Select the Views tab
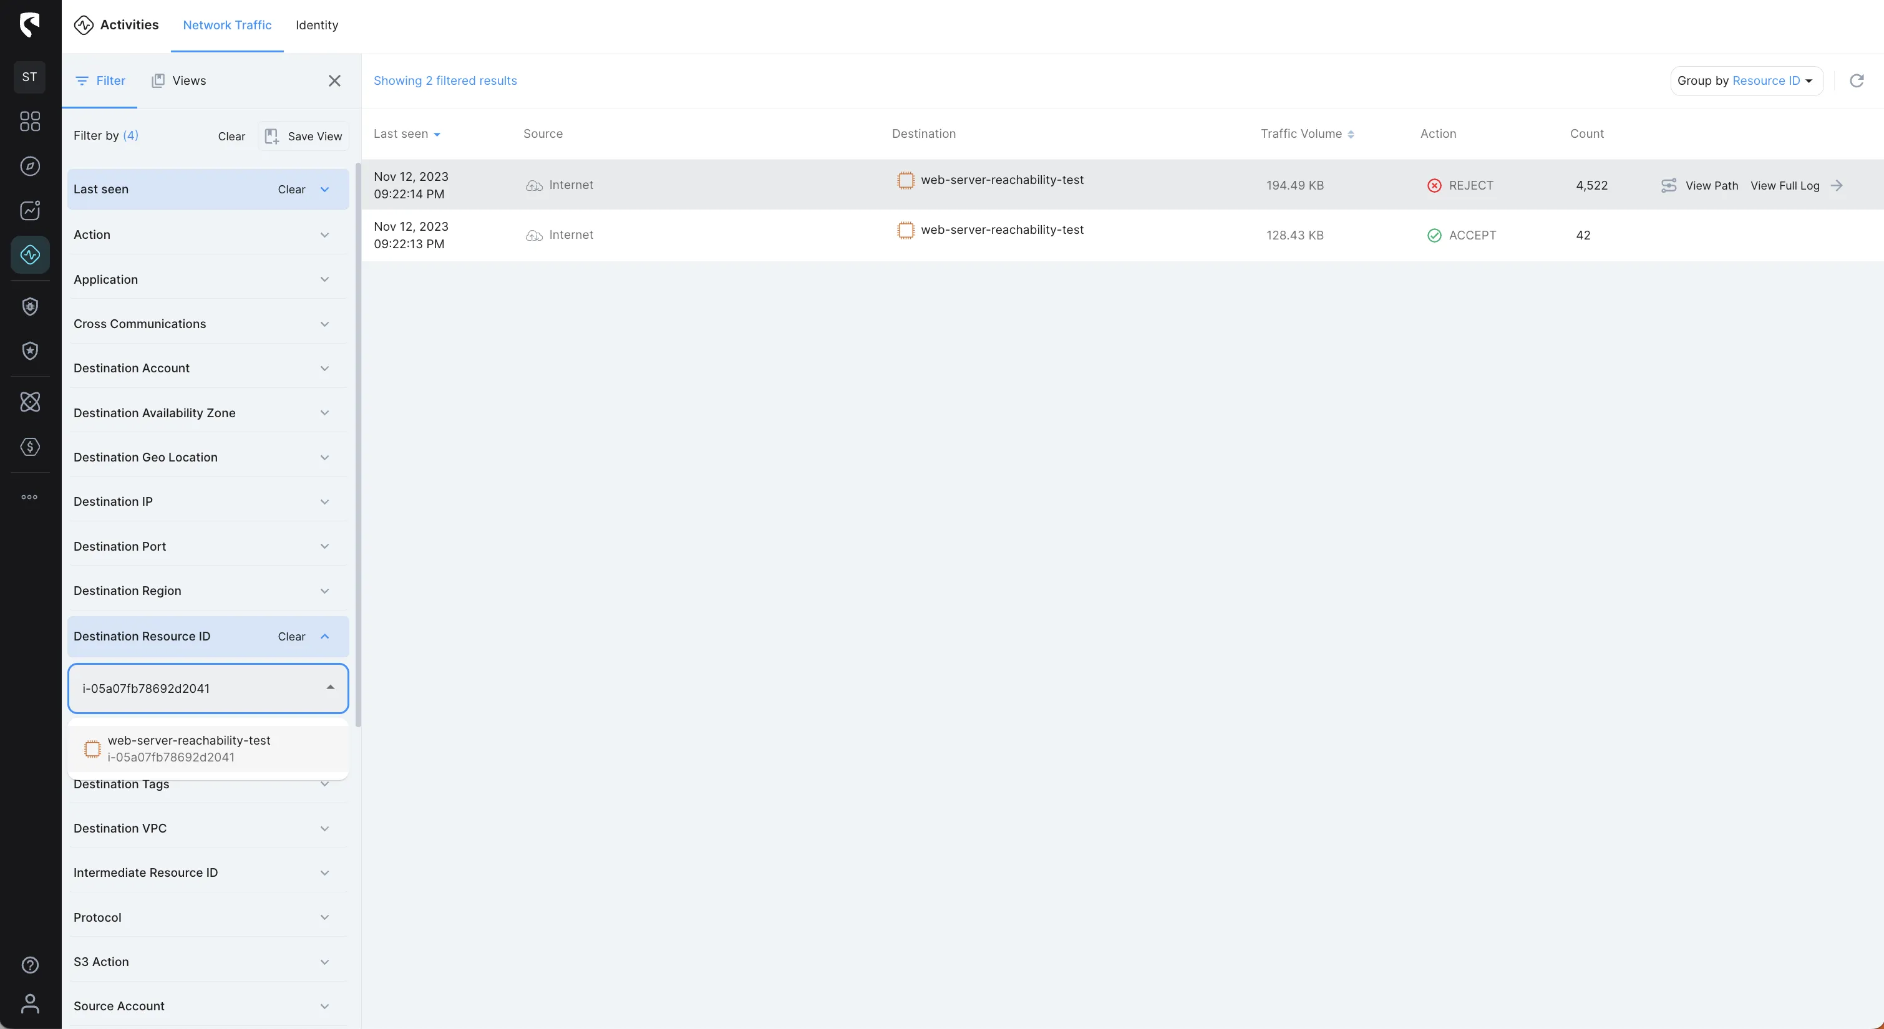Screen dimensions: 1884x1029 tap(178, 80)
